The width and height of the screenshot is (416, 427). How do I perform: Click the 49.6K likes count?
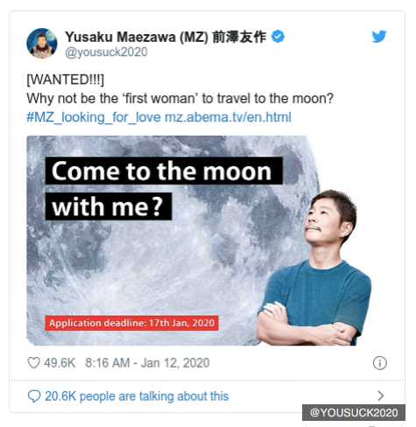click(60, 363)
